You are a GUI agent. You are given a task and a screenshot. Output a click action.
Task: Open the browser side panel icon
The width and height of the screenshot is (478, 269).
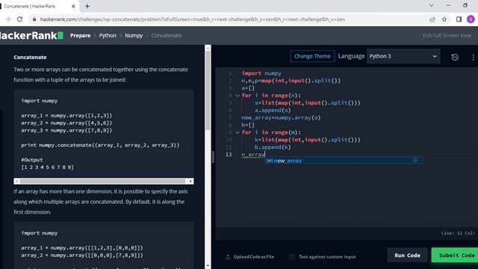459,19
